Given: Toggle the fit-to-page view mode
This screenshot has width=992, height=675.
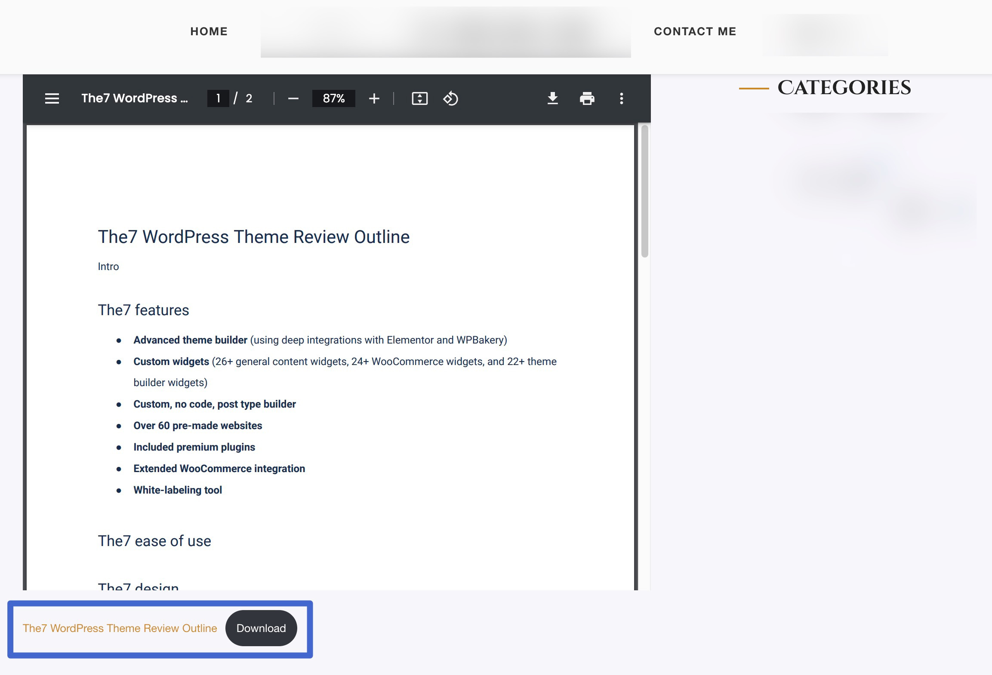Looking at the screenshot, I should coord(420,98).
